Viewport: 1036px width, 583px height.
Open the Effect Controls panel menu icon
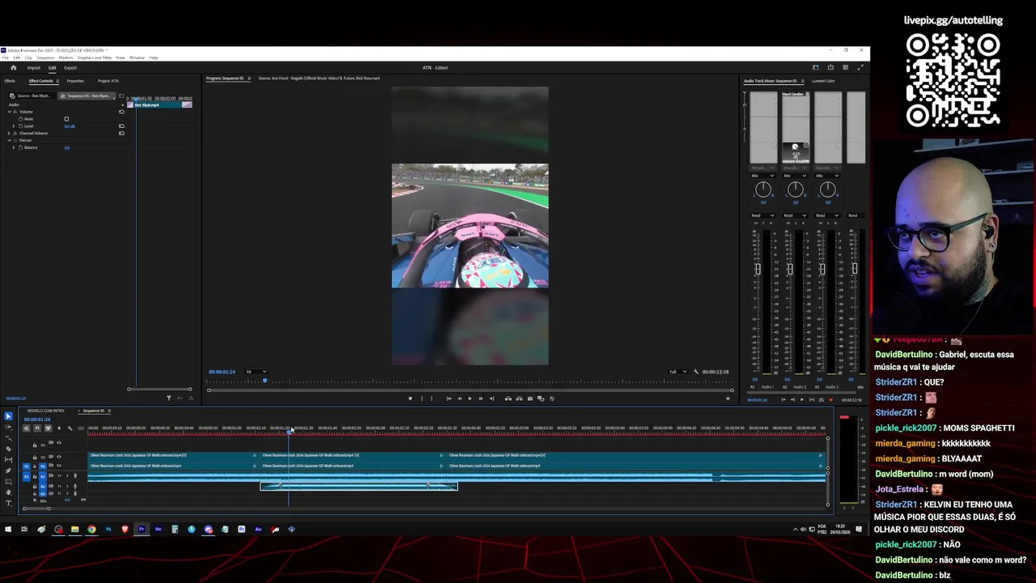coord(57,81)
